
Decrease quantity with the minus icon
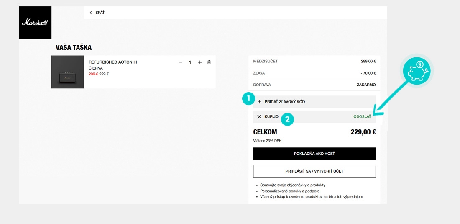tap(180, 62)
